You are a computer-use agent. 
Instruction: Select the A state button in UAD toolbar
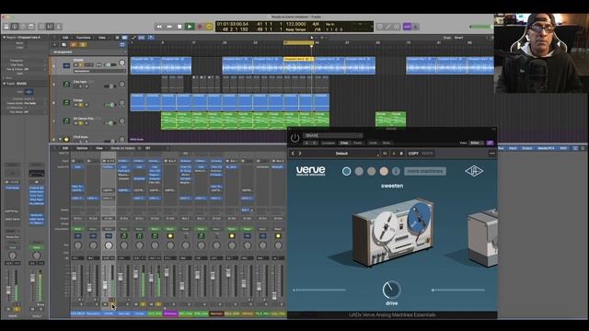394,154
